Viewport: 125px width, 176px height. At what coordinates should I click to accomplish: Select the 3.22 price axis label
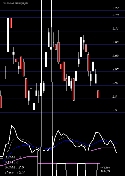pyautogui.click(x=115, y=8)
